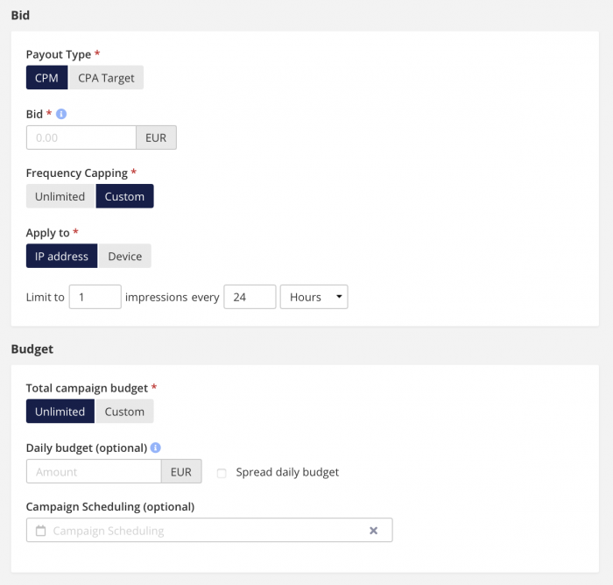Focus the Bid amount input field
Viewport: 613px width, 585px height.
[81, 137]
